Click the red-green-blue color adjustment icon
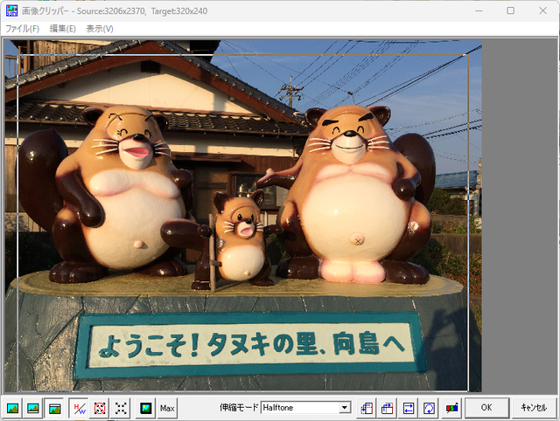 451,408
